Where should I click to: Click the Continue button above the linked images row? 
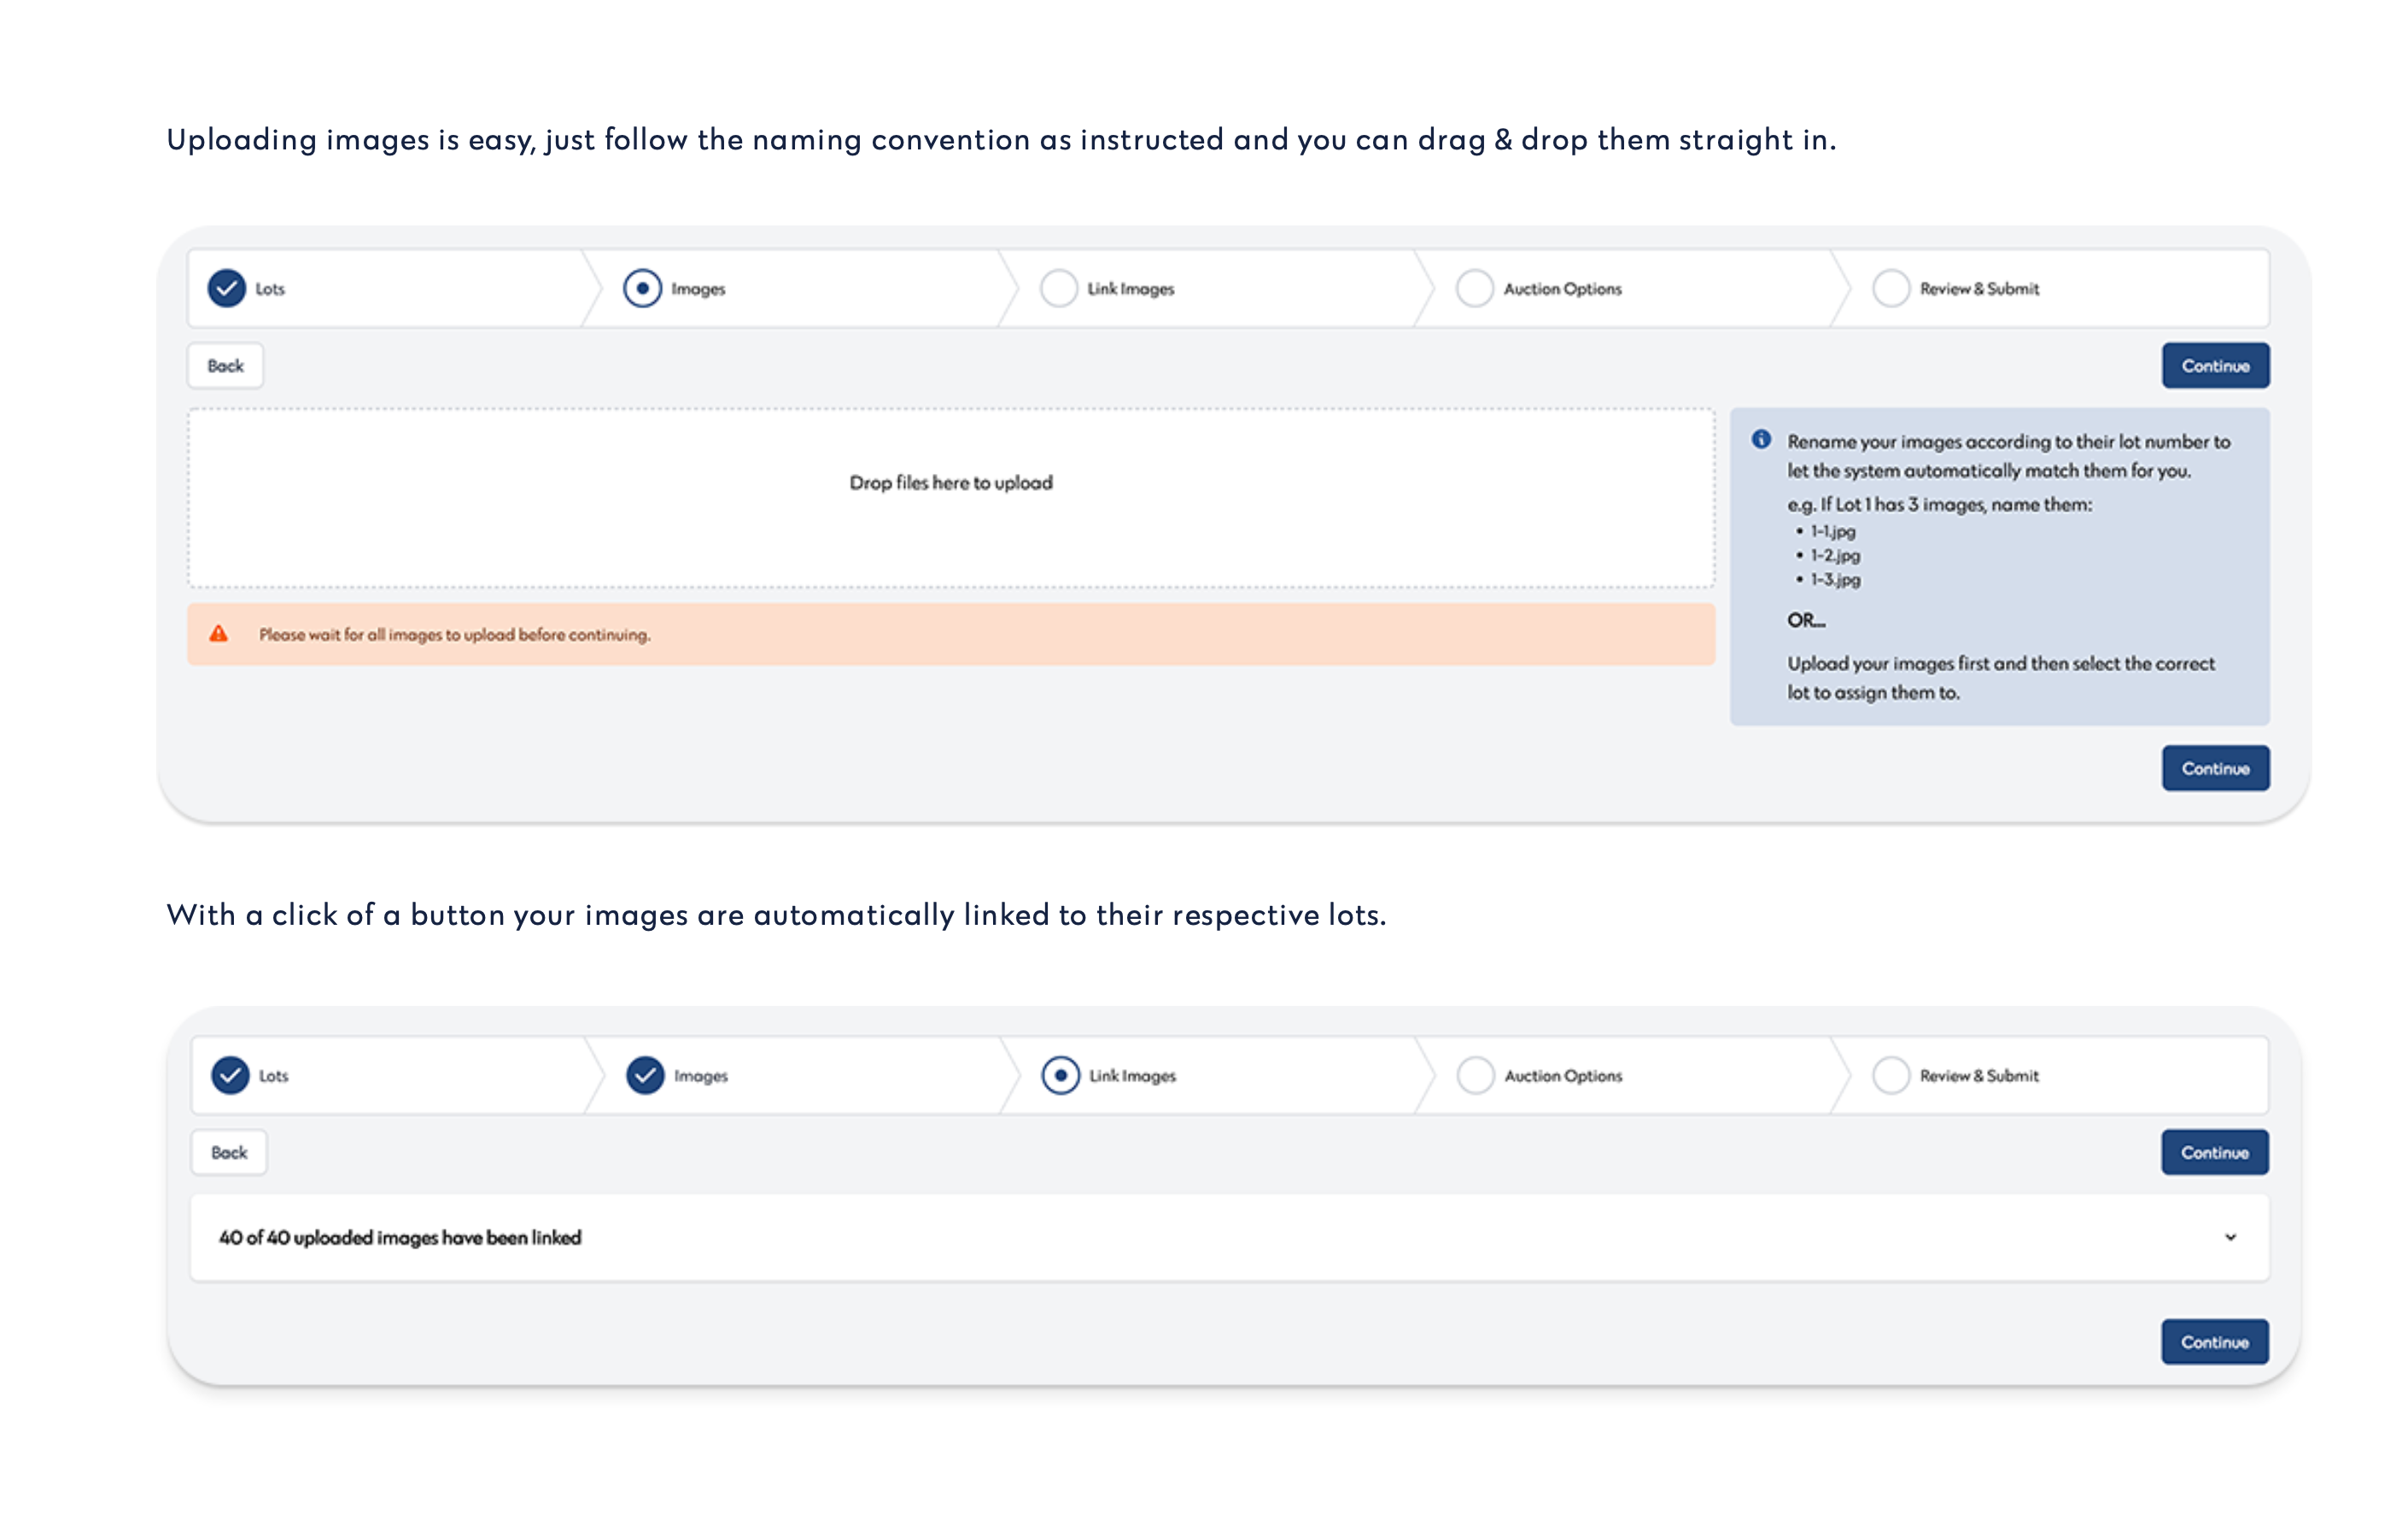point(2214,1153)
